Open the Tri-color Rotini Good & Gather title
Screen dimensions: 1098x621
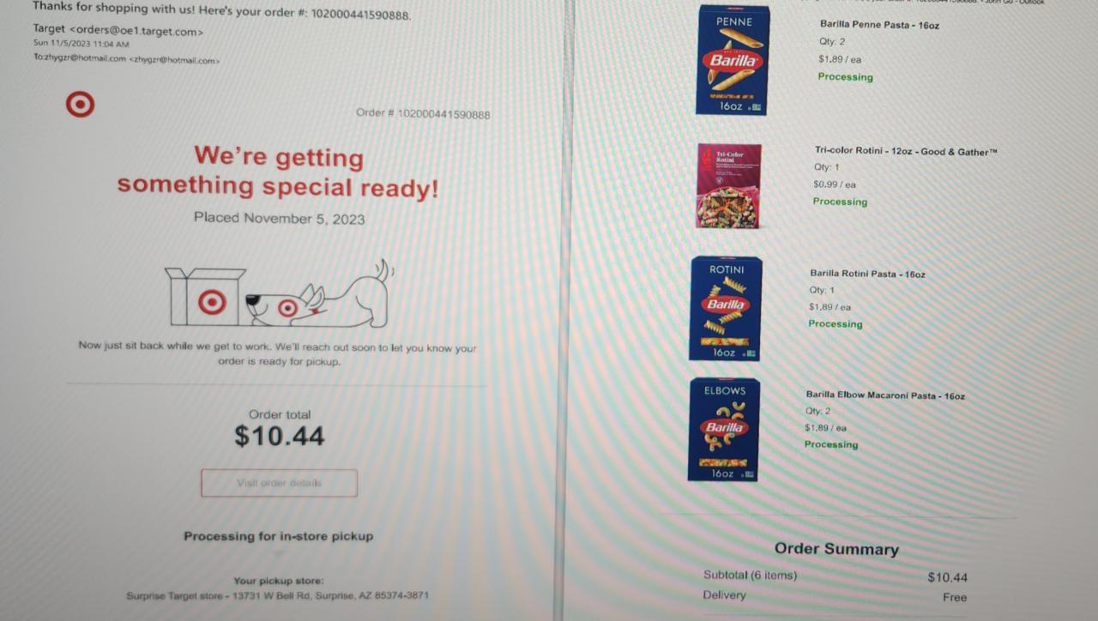[906, 151]
